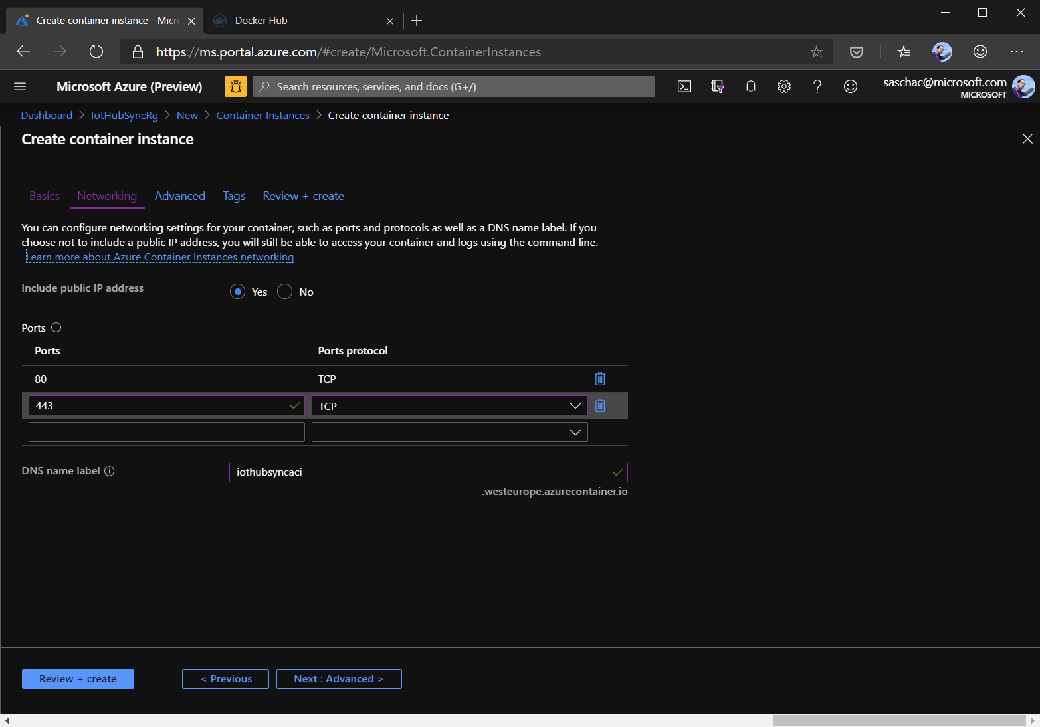Delete the port 443 row

(x=600, y=405)
